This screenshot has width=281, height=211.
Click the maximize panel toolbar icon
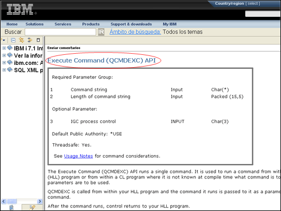point(38,40)
